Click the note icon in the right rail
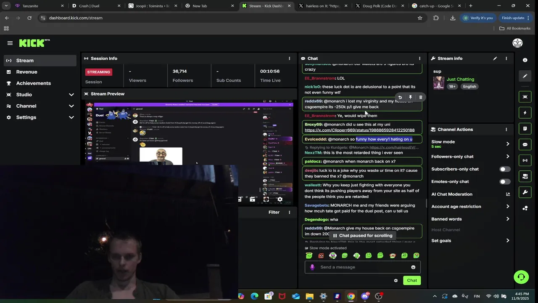The width and height of the screenshot is (538, 303). pos(525,128)
